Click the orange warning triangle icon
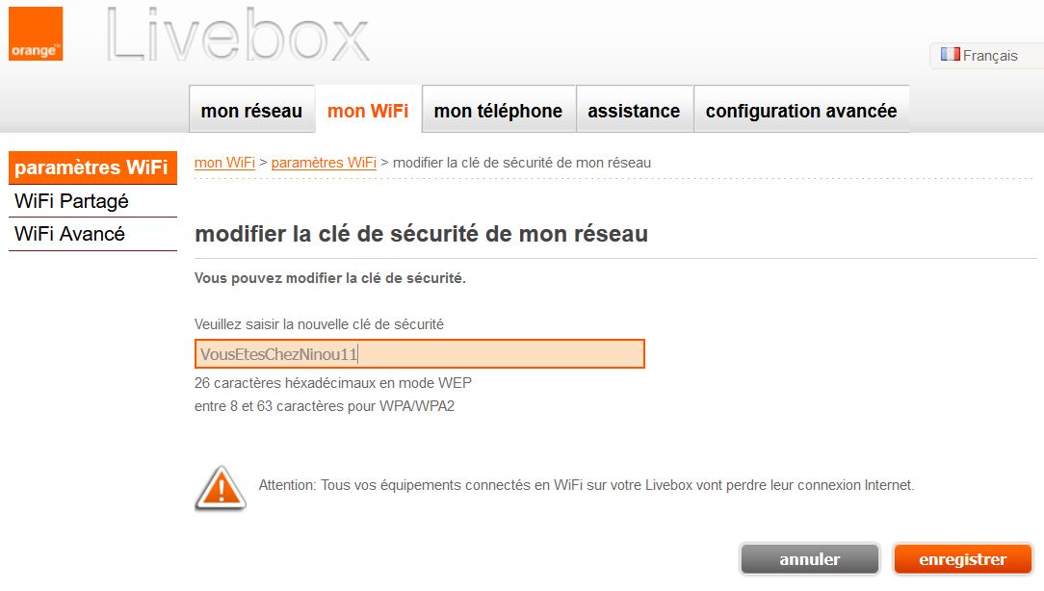1044x591 pixels. (221, 487)
